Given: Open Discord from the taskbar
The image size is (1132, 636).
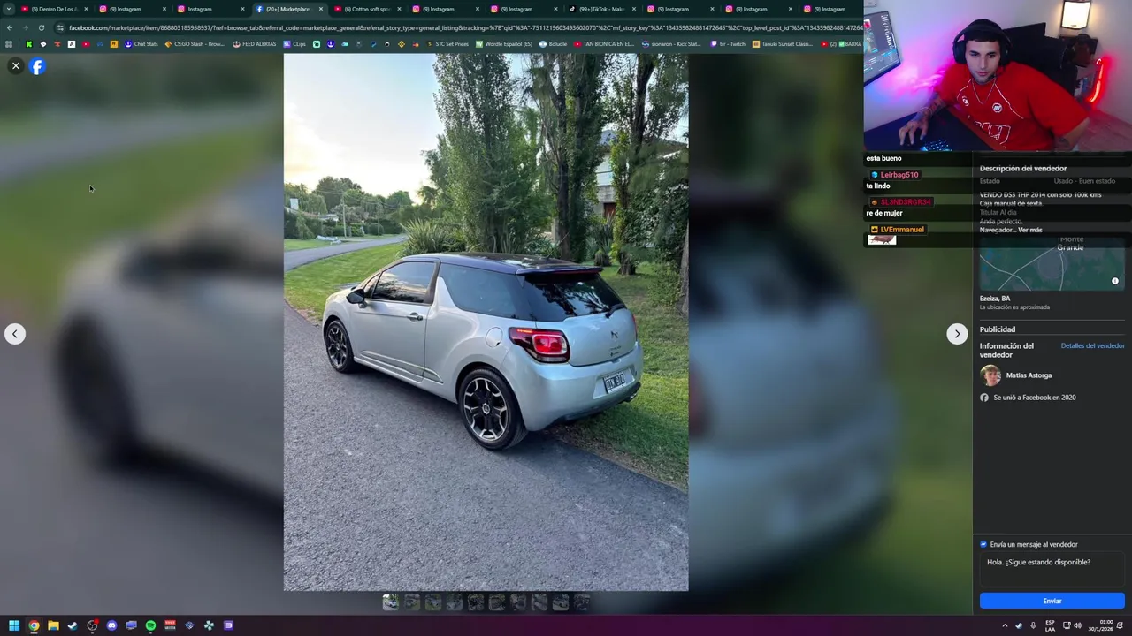Looking at the screenshot, I should coord(111,625).
